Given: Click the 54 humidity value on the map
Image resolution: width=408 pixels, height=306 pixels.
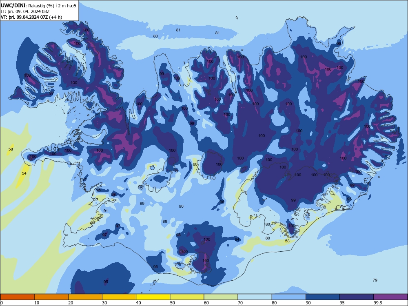Looking at the screenshot, I should tap(24, 173).
